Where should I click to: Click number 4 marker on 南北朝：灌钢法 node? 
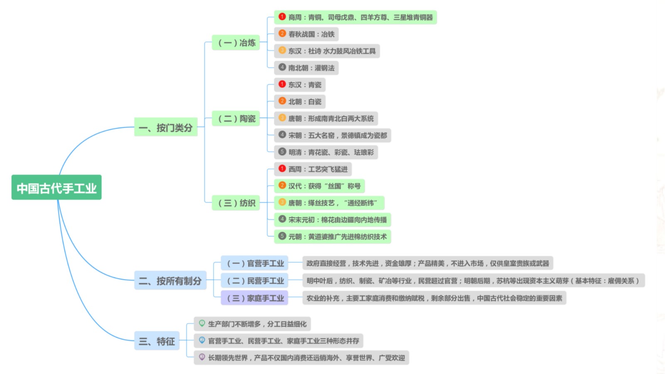(282, 67)
